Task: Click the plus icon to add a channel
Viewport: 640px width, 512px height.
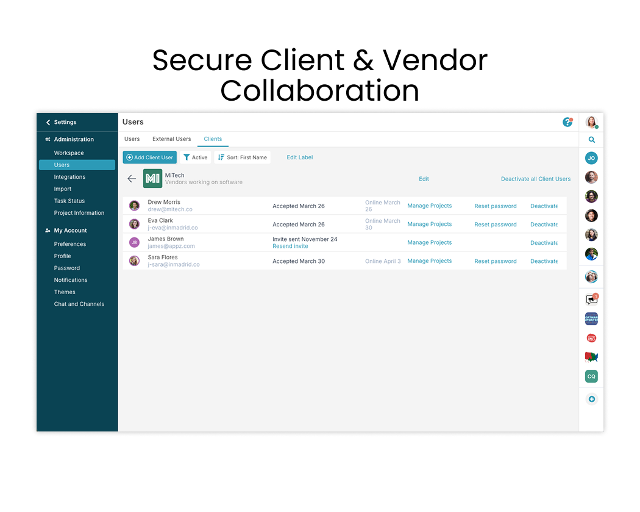Action: pos(591,398)
